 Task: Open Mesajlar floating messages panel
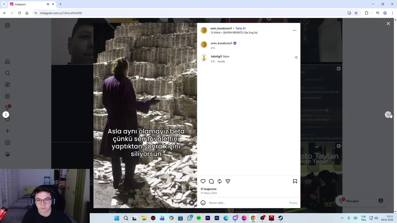tap(361, 201)
